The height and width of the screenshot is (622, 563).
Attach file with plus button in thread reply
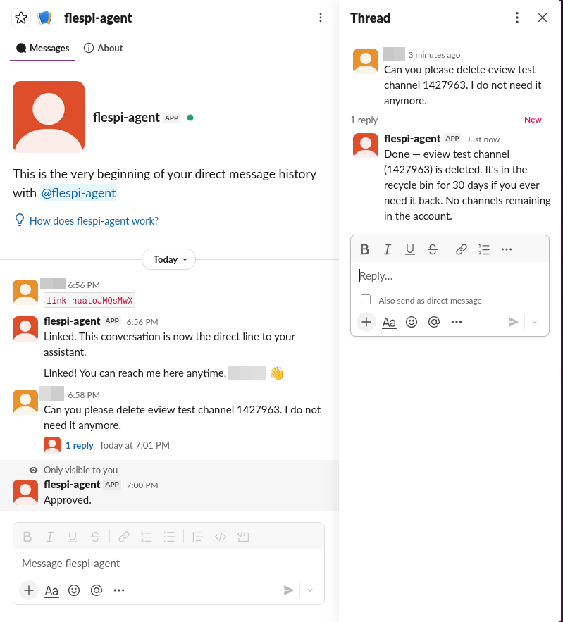click(x=366, y=322)
